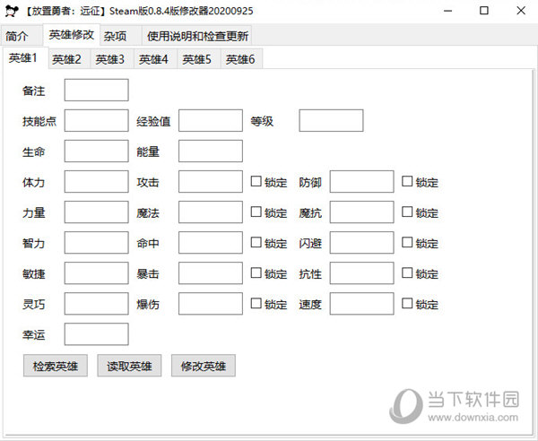Lock the 速度 value checkbox
The width and height of the screenshot is (538, 441).
pos(407,304)
